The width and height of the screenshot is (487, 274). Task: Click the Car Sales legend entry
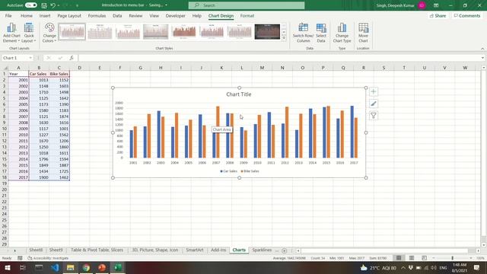(x=228, y=171)
